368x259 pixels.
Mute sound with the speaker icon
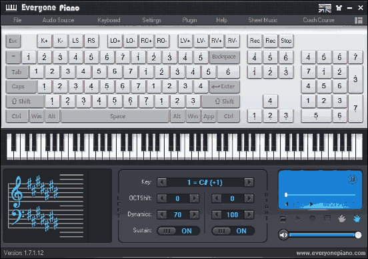283,235
